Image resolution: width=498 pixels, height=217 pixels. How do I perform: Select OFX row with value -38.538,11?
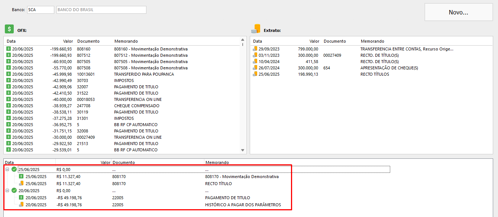(x=122, y=112)
